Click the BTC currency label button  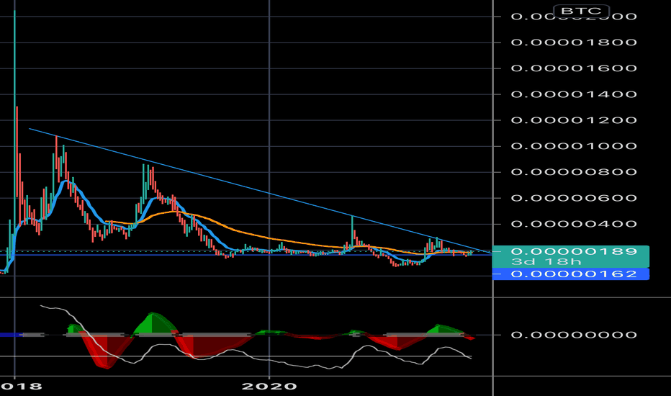(581, 11)
